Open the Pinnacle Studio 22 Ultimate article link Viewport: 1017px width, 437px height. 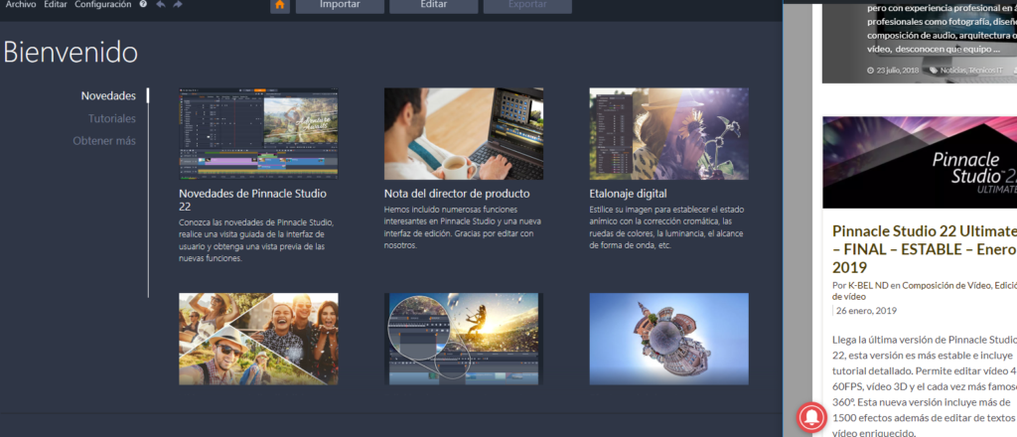[x=924, y=249]
